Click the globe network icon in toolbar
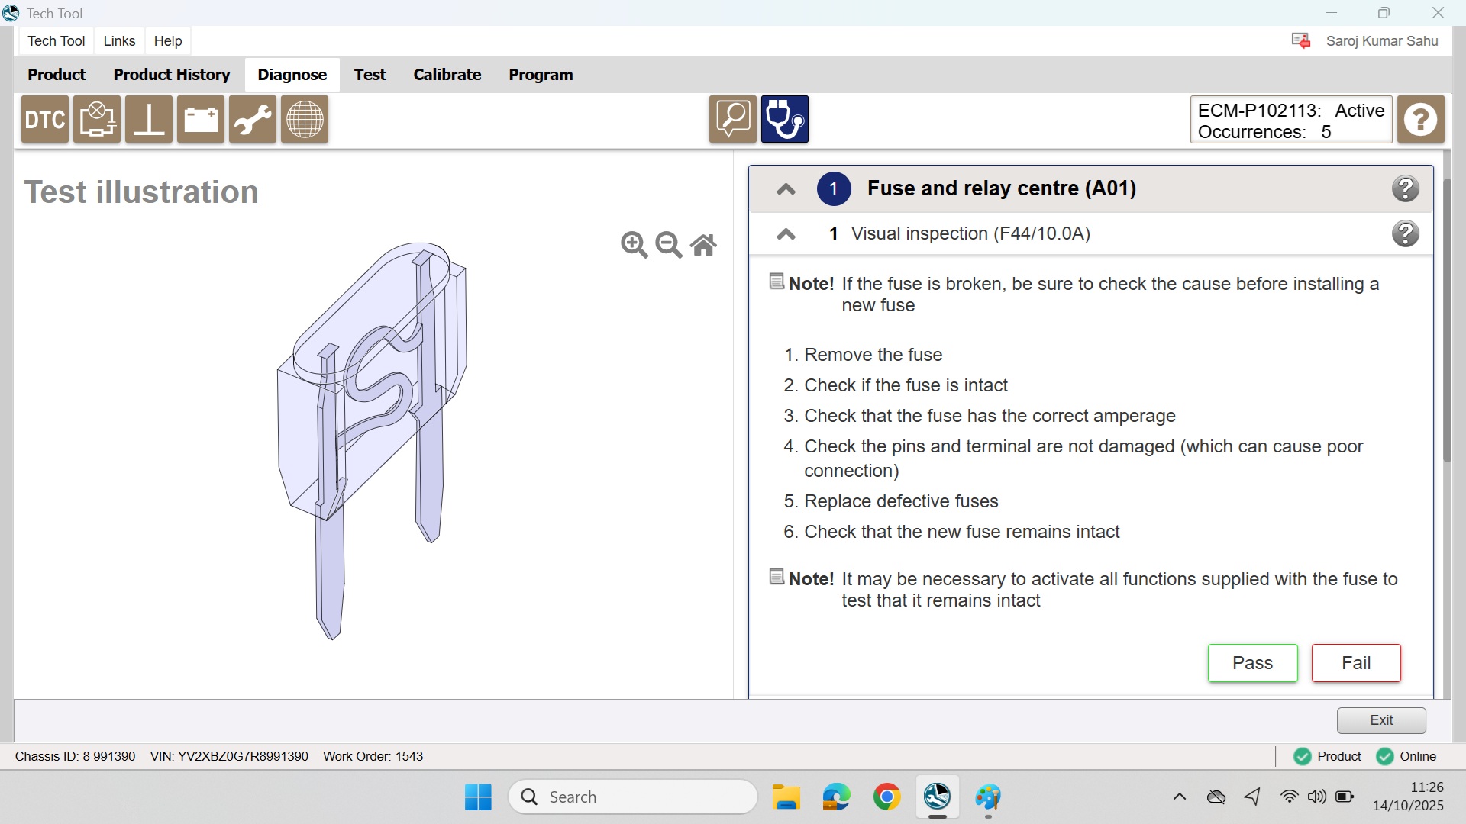This screenshot has width=1466, height=824. (x=305, y=120)
